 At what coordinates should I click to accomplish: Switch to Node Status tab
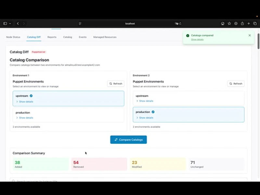tap(13, 37)
